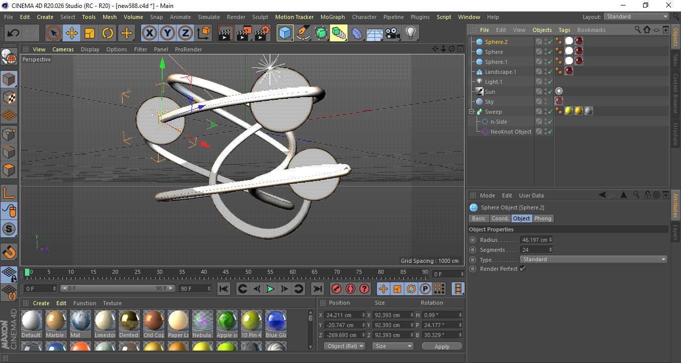Click the Radius field stepper arrows
Viewport: 681px width, 363px height.
point(550,240)
